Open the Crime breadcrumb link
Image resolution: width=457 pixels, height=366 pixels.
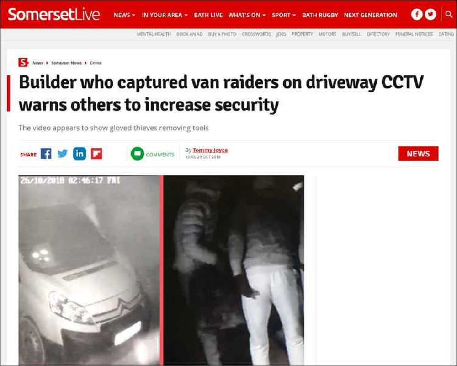point(96,63)
